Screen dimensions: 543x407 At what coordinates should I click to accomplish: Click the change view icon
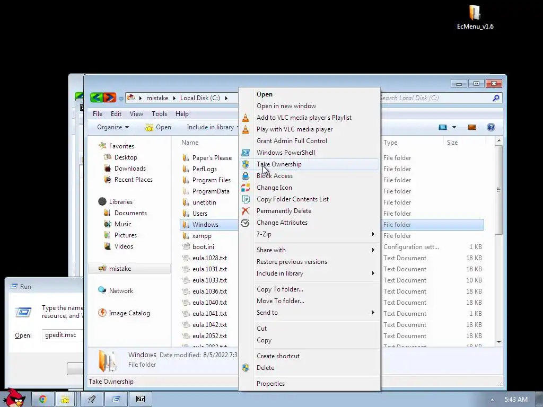pos(443,127)
